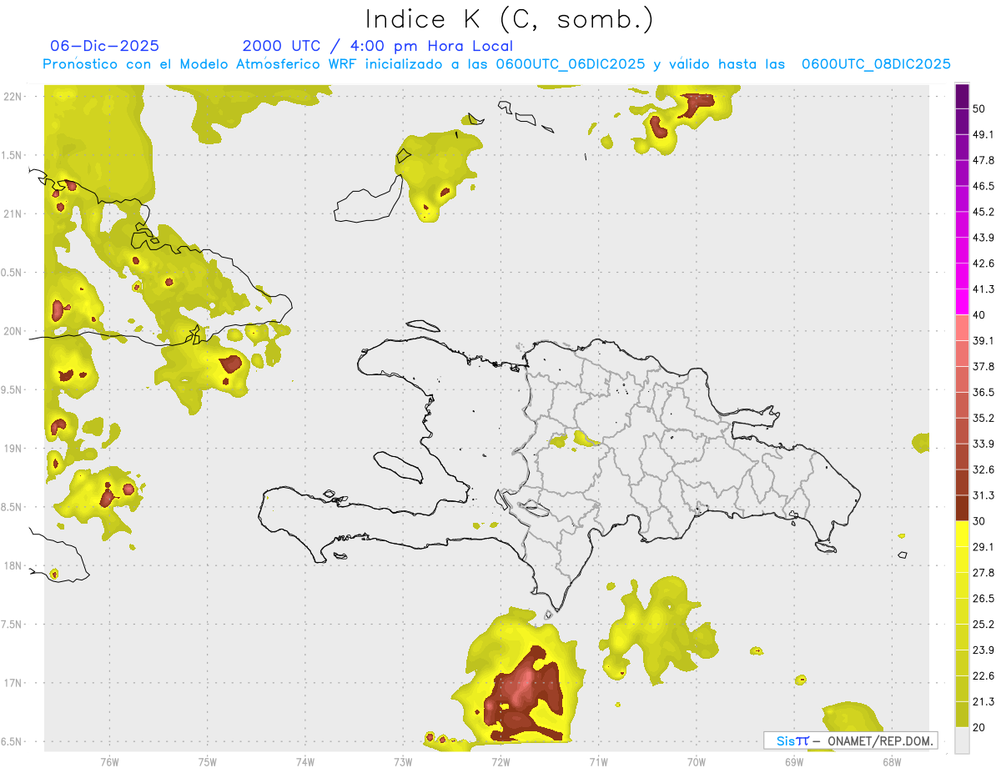Click the dark purple swatch above the 50 label
1001x773 pixels.
[962, 97]
